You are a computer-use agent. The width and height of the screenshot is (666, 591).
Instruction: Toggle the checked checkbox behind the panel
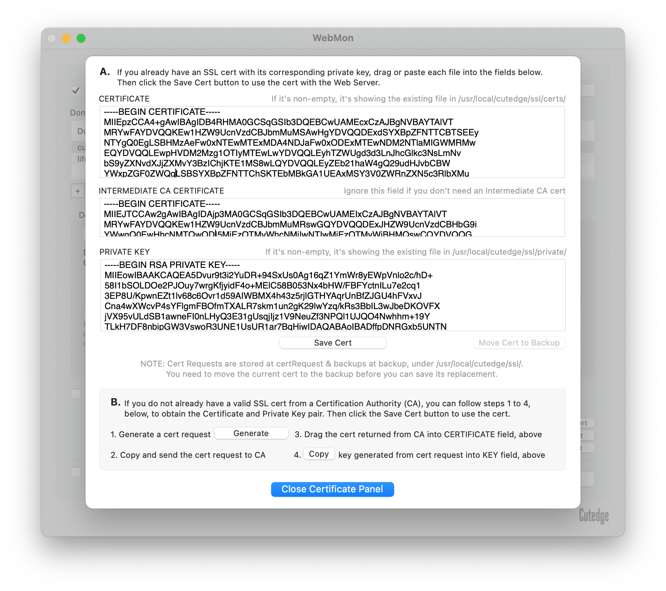point(76,90)
